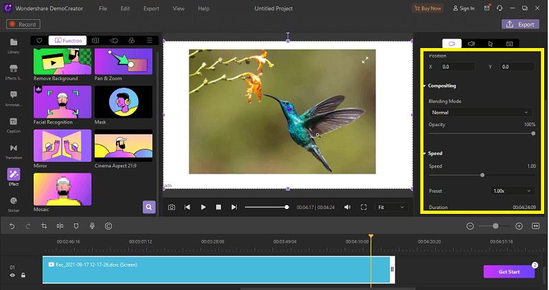Viewport: 549px width, 290px height.
Task: Show favorites heart tab in effects
Action: coord(39,40)
